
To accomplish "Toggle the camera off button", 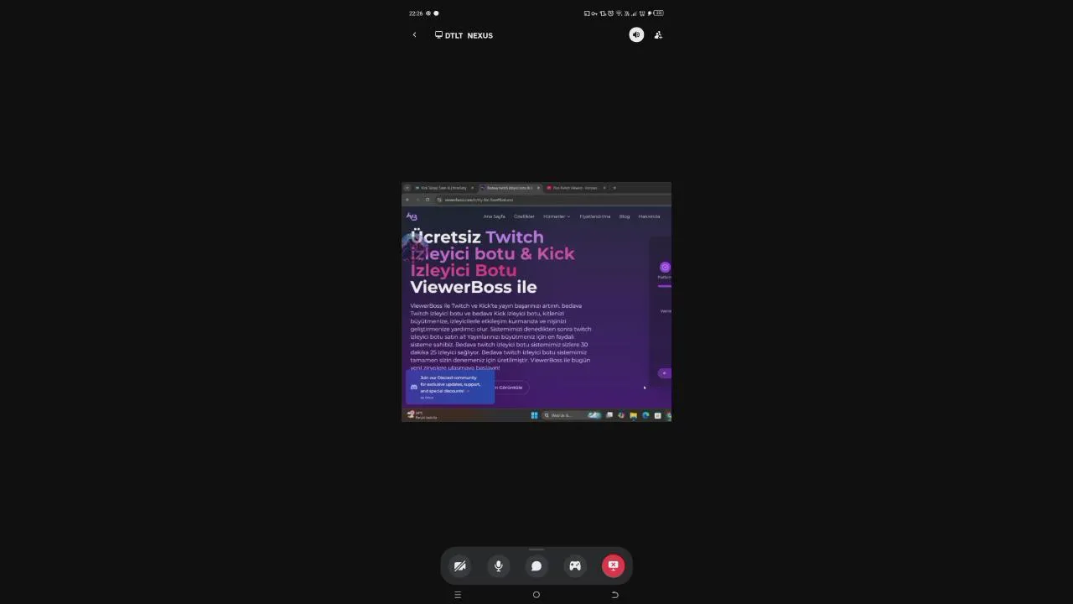I will [459, 566].
